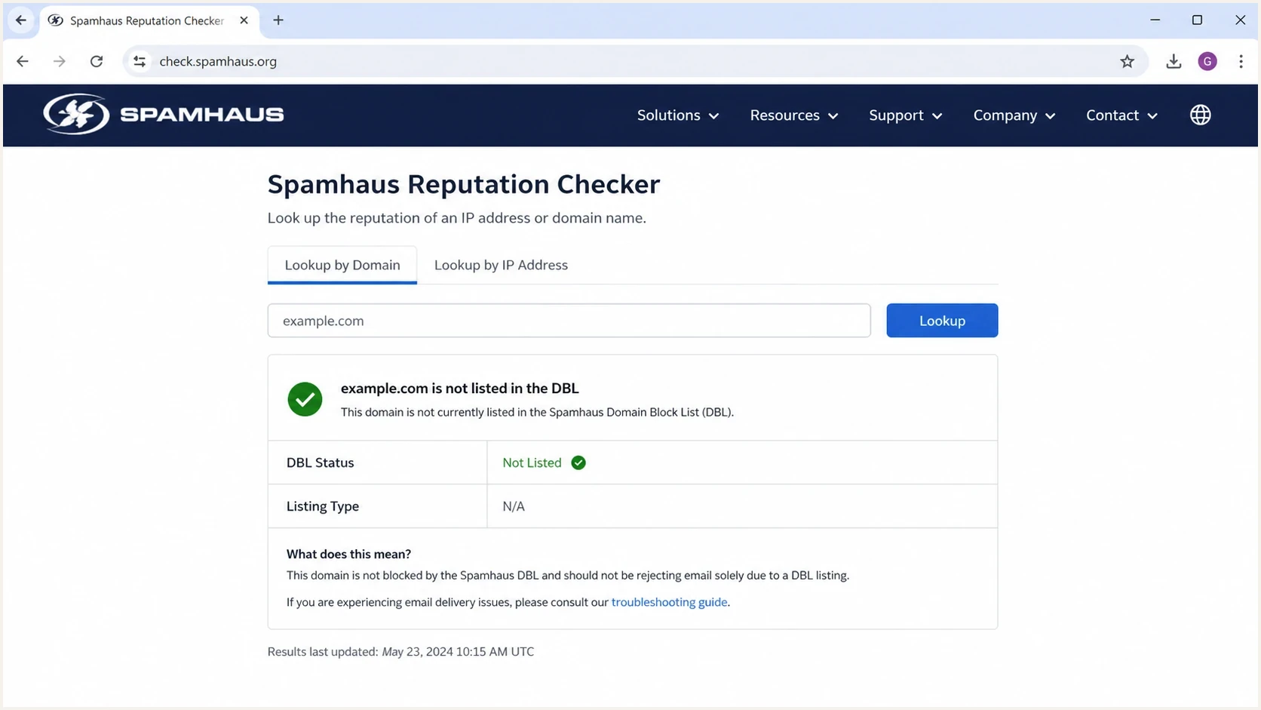Switch to Lookup by IP Address tab
The width and height of the screenshot is (1261, 710).
501,265
